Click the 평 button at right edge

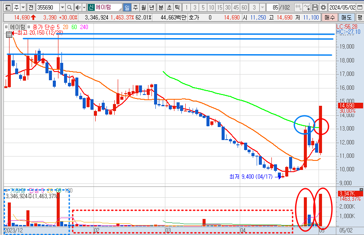coord(360,17)
